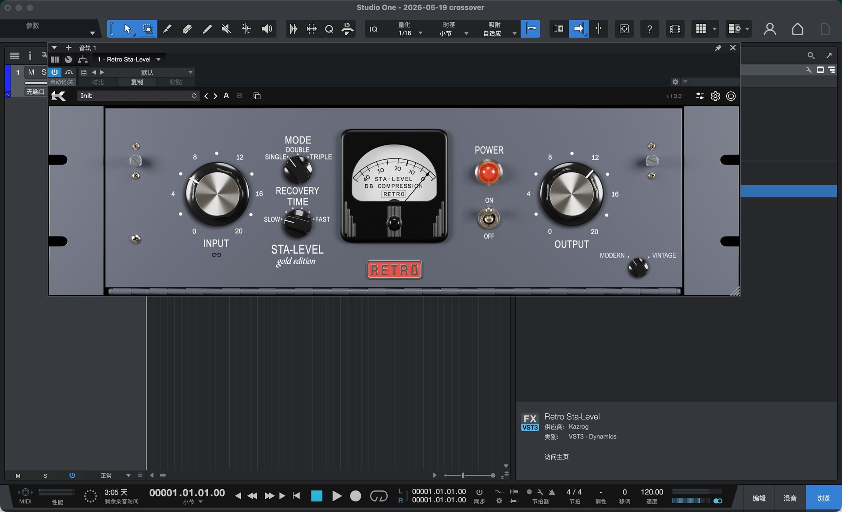Select state A for comparison

pyautogui.click(x=226, y=96)
